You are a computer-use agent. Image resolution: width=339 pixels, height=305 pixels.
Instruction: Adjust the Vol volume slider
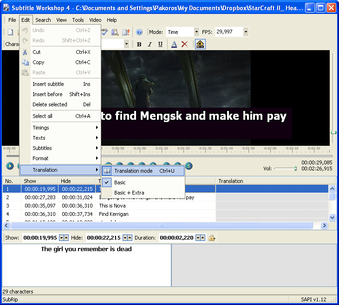point(286,169)
